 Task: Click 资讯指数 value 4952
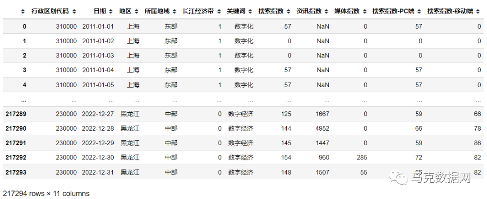tap(323, 129)
